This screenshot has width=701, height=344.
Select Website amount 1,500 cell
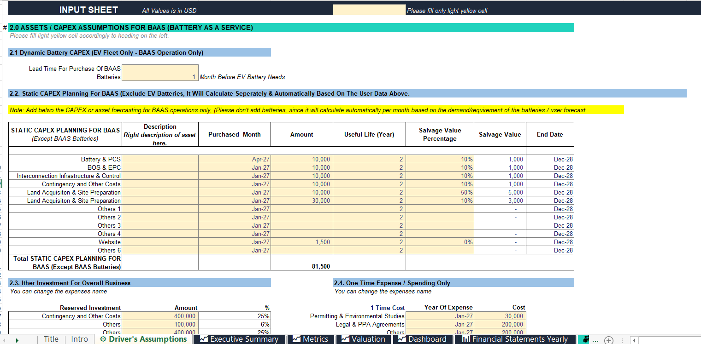point(302,242)
